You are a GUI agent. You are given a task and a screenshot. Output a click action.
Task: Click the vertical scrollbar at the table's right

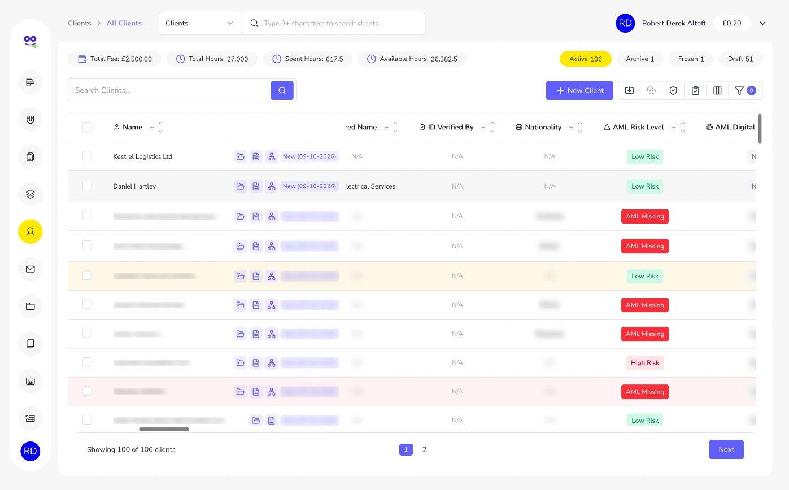760,129
